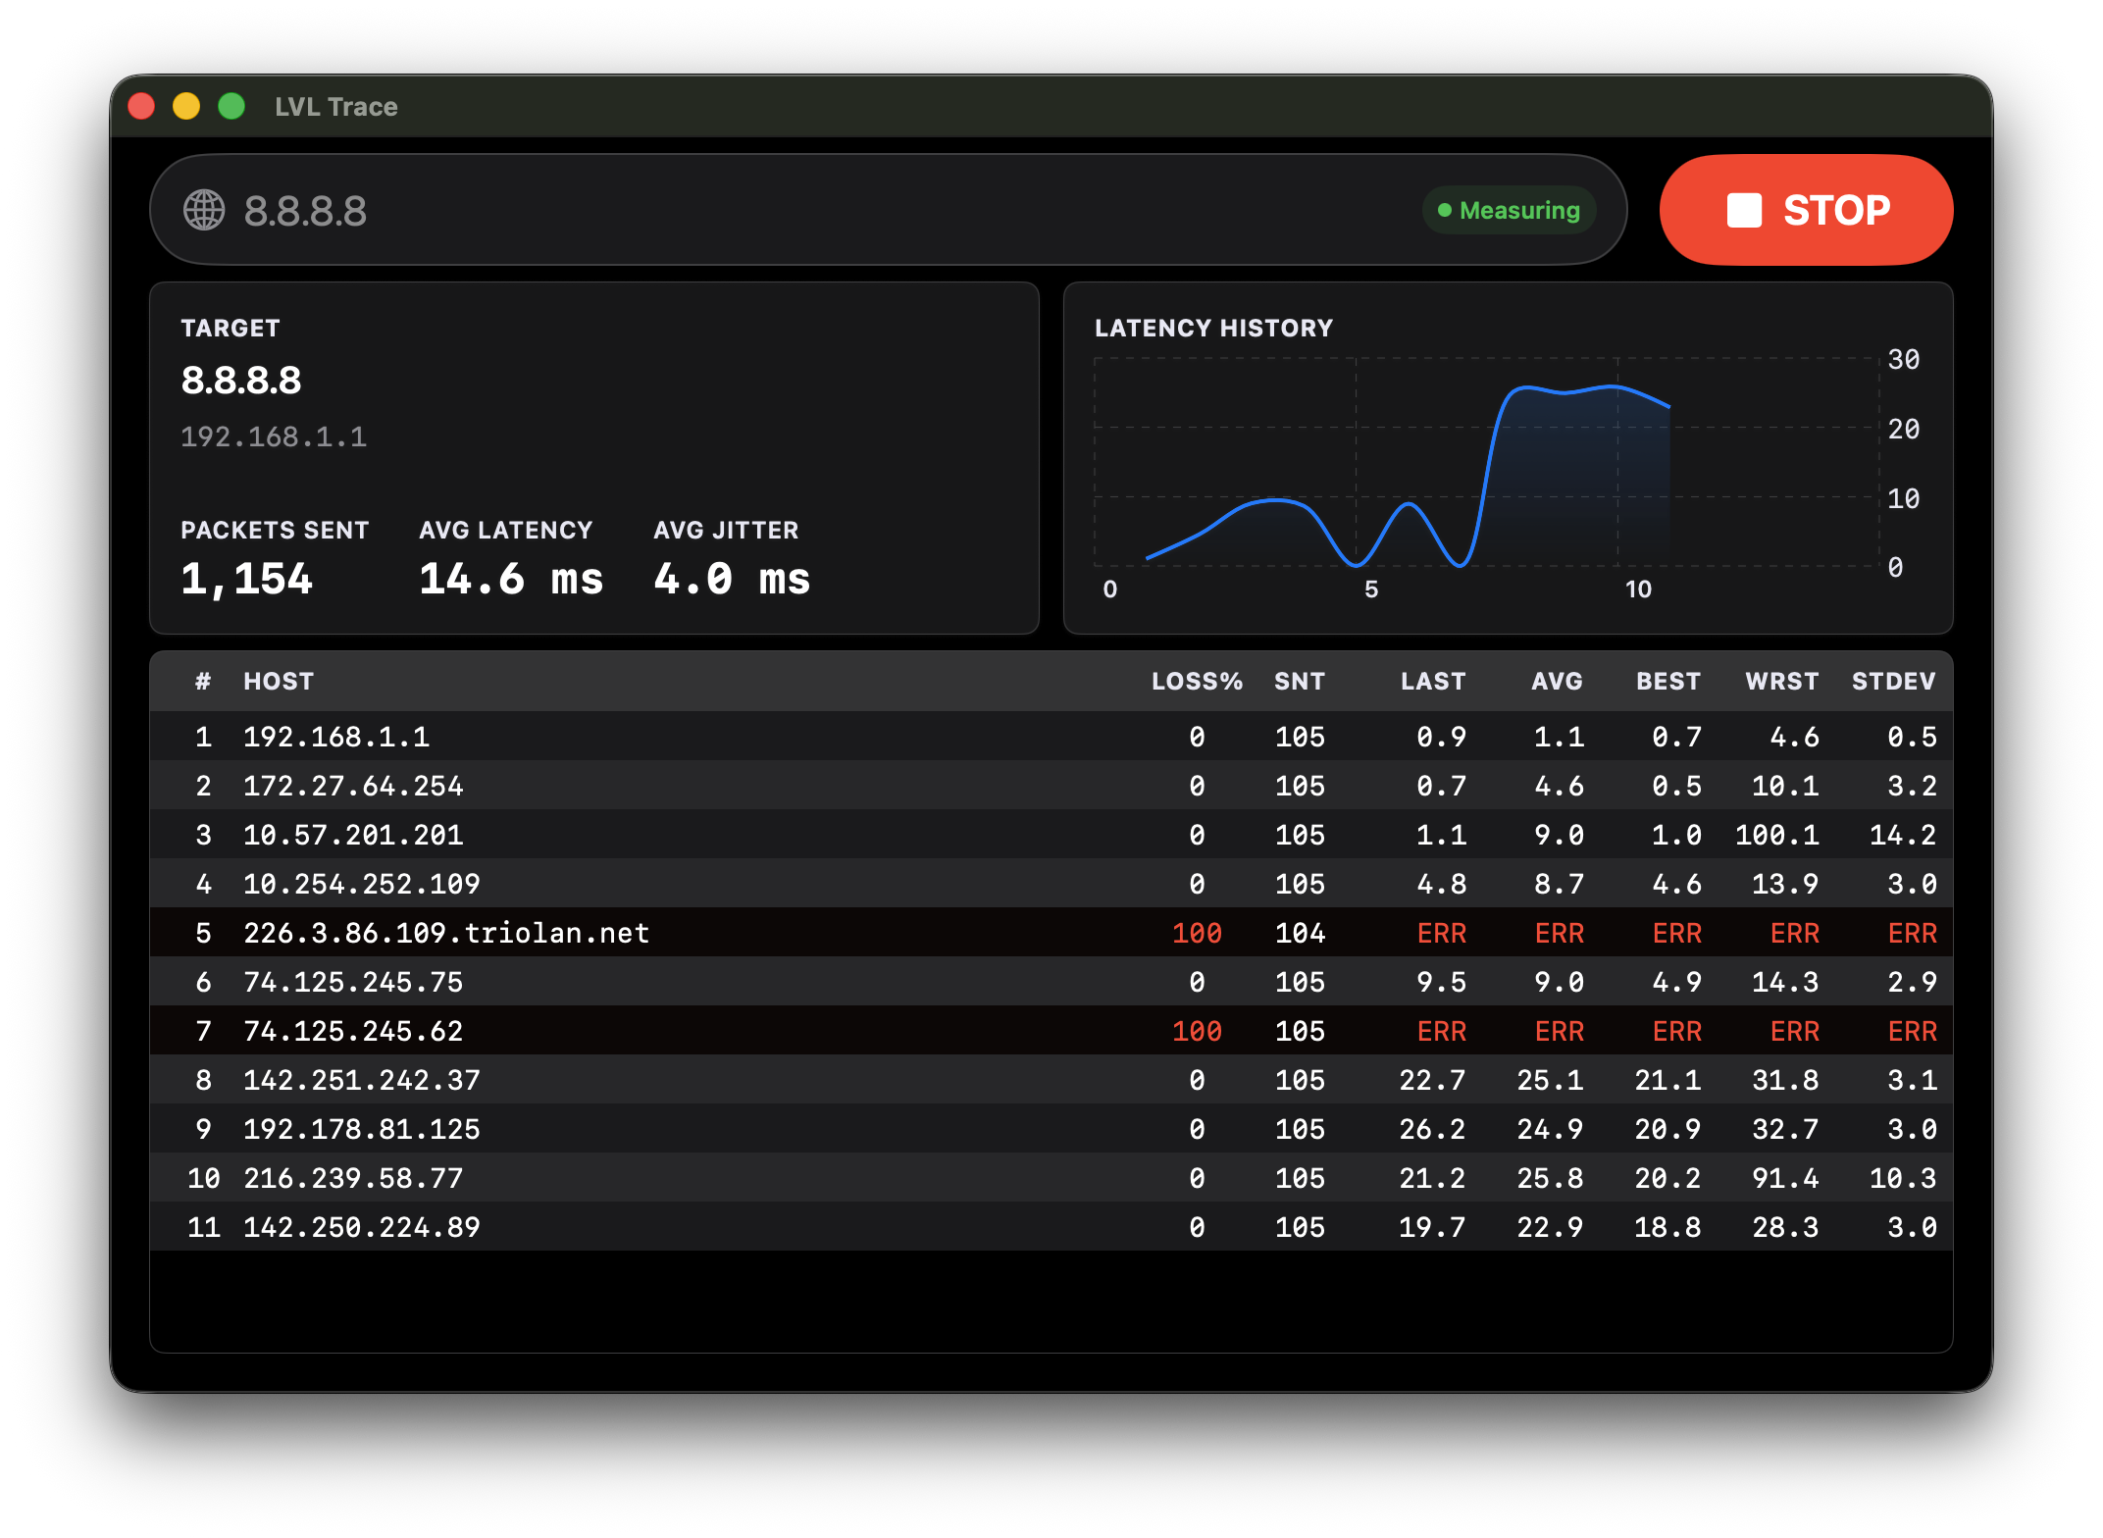The width and height of the screenshot is (2103, 1538).
Task: Click the Avg Jitter value 4.0 ms
Action: tap(732, 579)
